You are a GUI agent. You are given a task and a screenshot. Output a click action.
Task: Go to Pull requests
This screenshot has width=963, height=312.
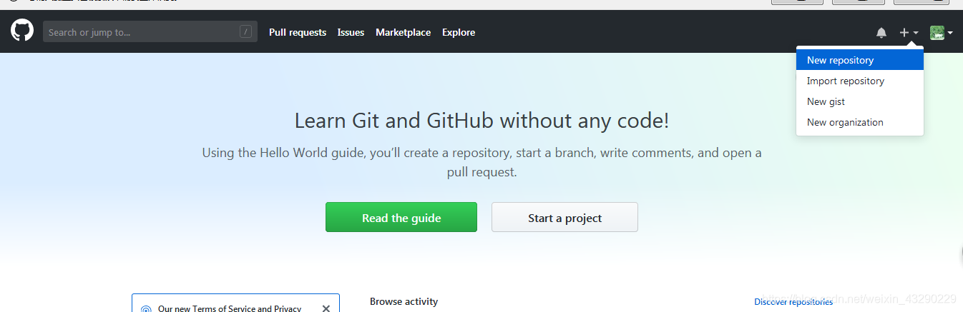point(298,32)
